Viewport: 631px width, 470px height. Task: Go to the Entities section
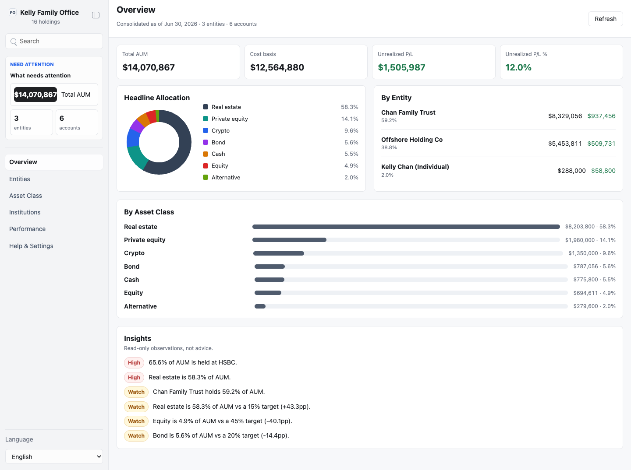(54, 179)
